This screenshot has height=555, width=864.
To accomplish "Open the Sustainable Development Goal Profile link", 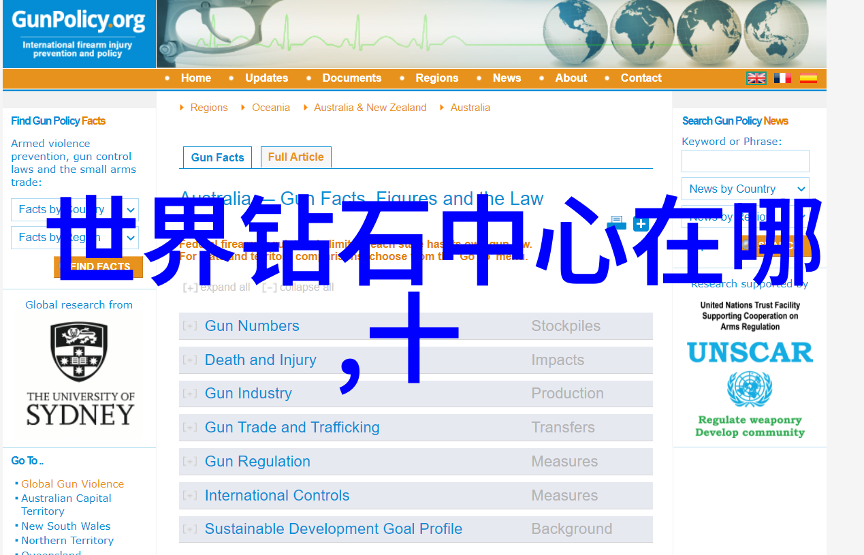I will (x=334, y=529).
